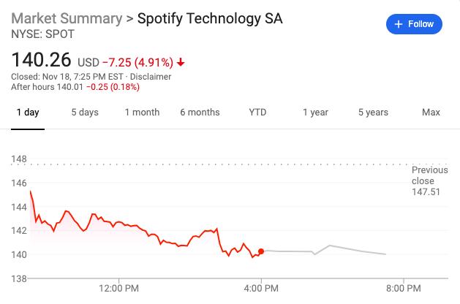
Task: Select the 1 day tab
Action: pyautogui.click(x=28, y=113)
